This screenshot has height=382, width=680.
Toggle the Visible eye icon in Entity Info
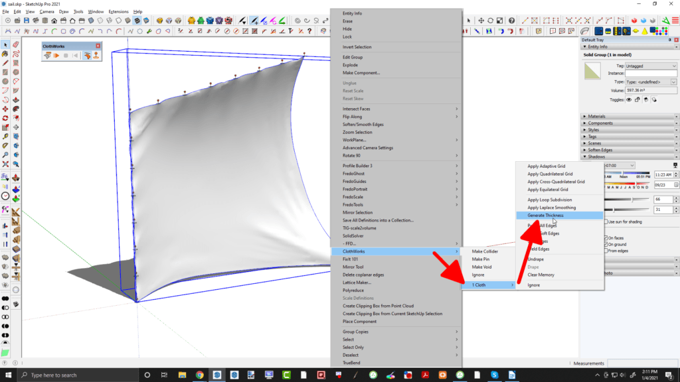coord(629,99)
